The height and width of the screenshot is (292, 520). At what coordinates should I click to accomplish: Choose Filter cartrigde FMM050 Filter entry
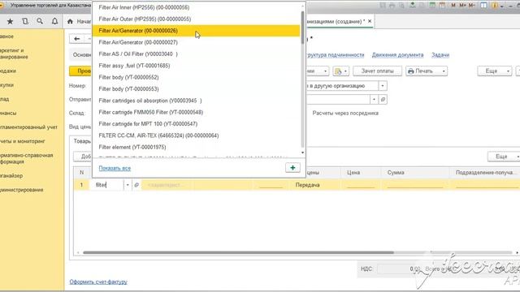(197, 112)
